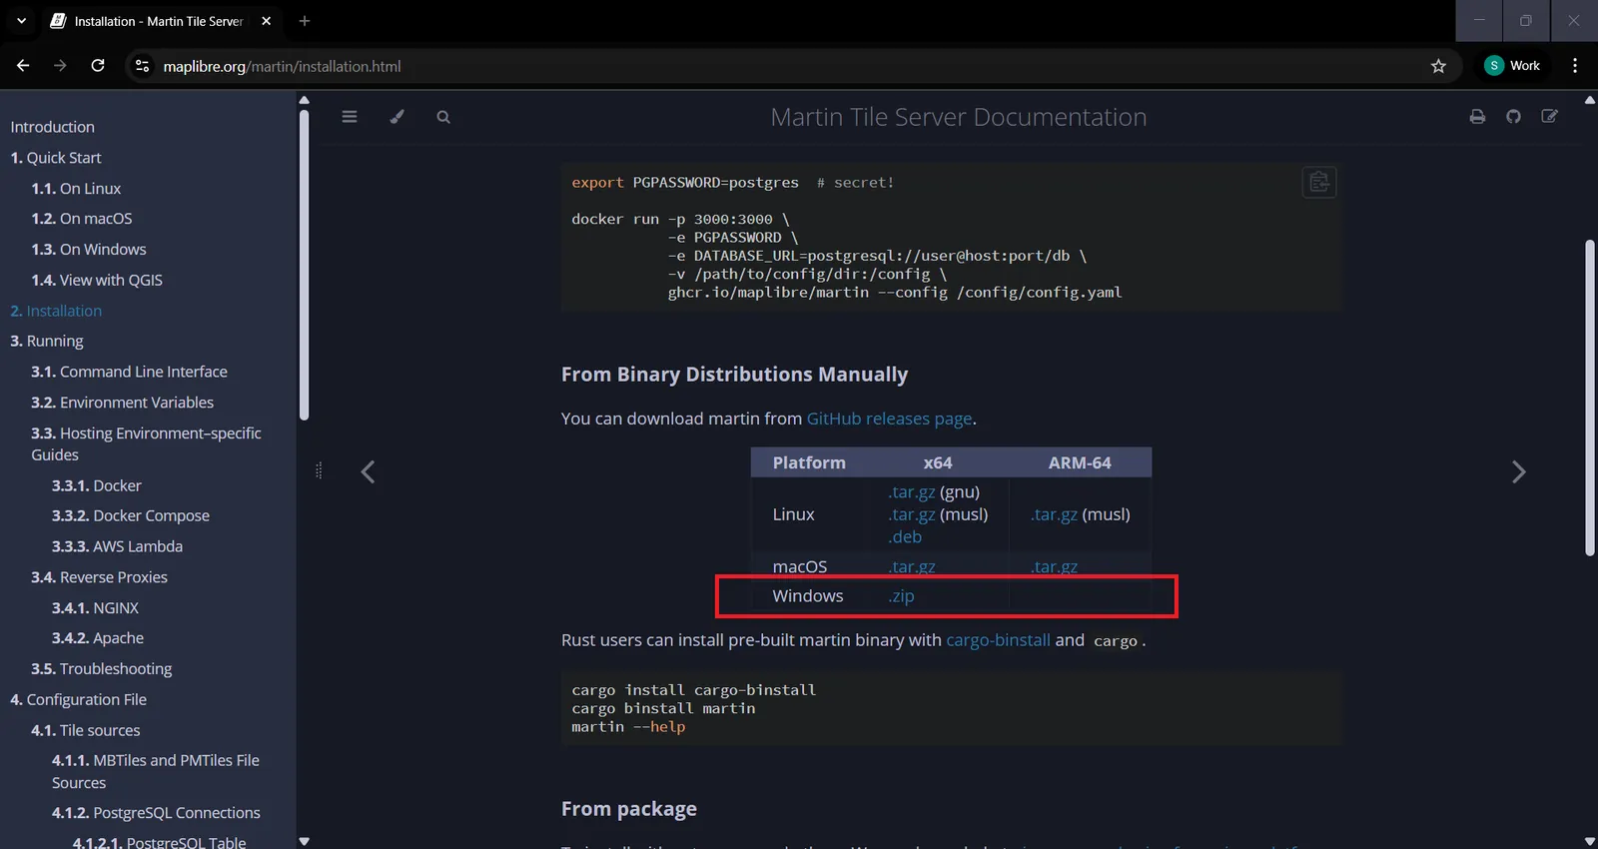
Task: Open Introduction in the sidebar
Action: 52,127
